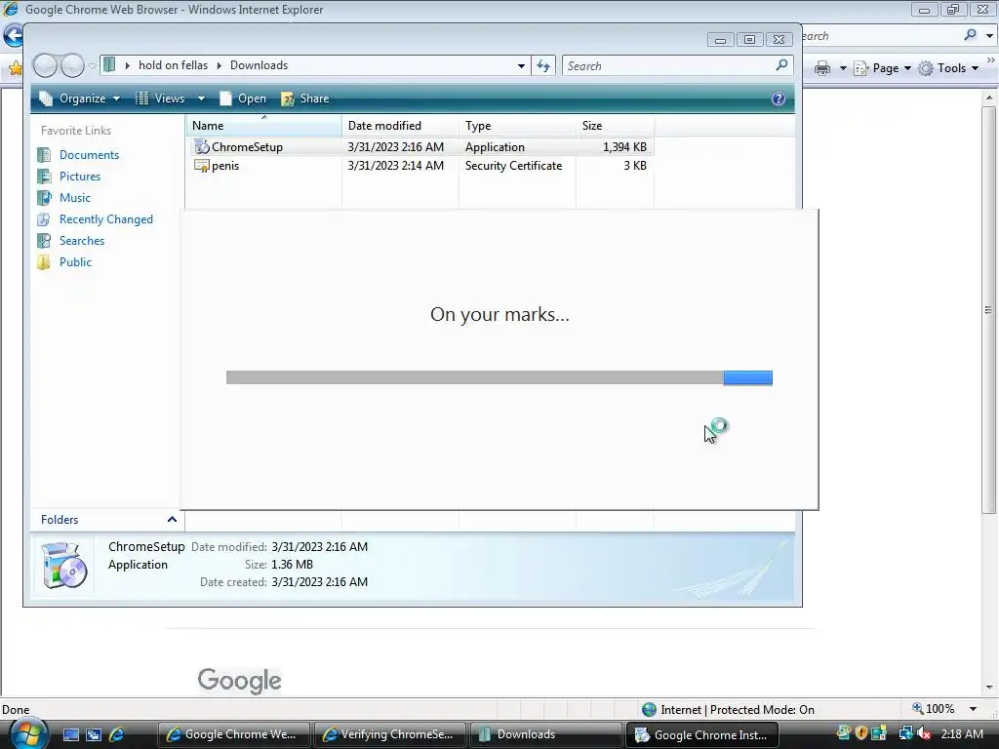Click the Windows Start orb

(28, 734)
